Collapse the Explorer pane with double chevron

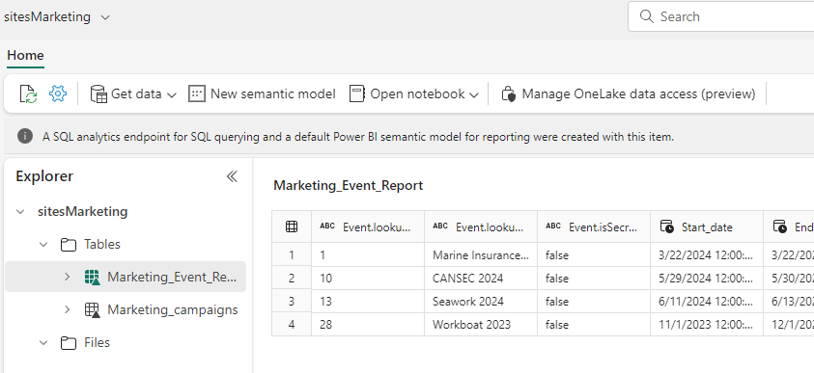232,176
